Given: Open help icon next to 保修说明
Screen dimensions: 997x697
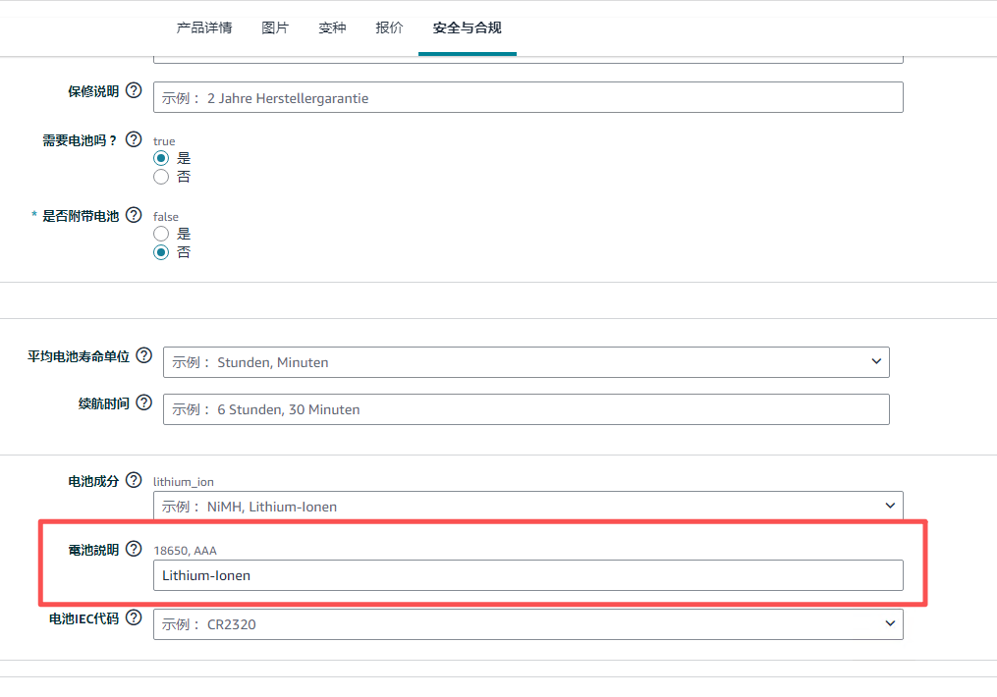Looking at the screenshot, I should click(134, 90).
